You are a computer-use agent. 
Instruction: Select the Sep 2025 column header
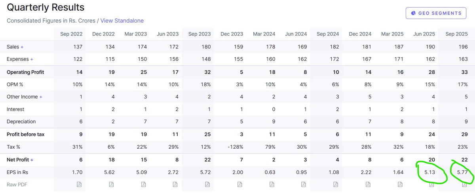(x=456, y=34)
